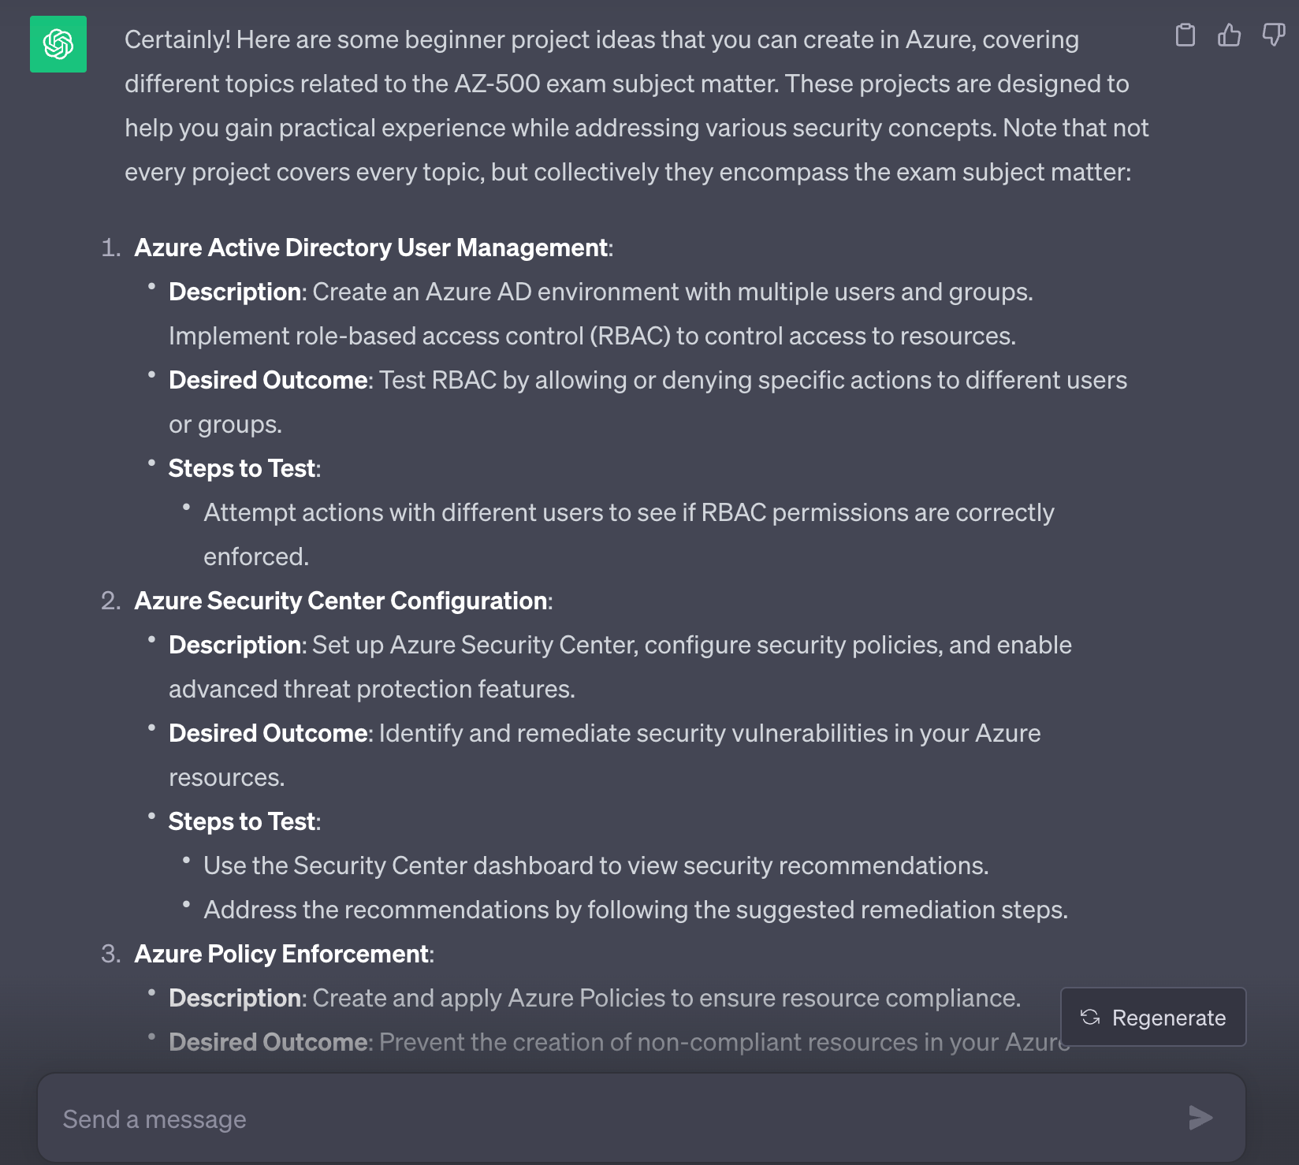Click the Regenerate button label
The image size is (1299, 1165).
tap(1168, 1018)
